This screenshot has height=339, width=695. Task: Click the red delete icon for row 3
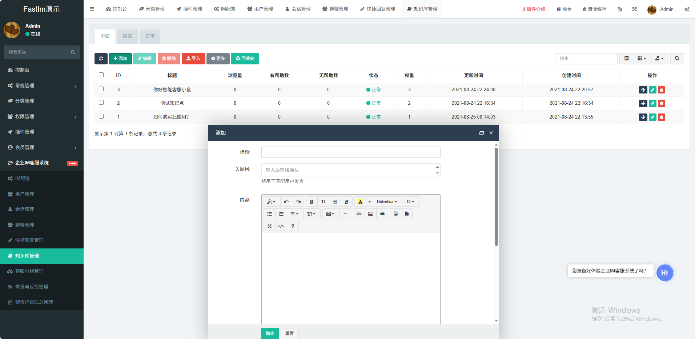click(662, 90)
